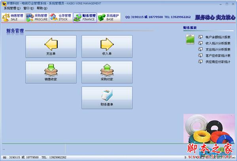Screen dimensions: 237x161
Task: Minimize the application window
Action: (220, 4)
